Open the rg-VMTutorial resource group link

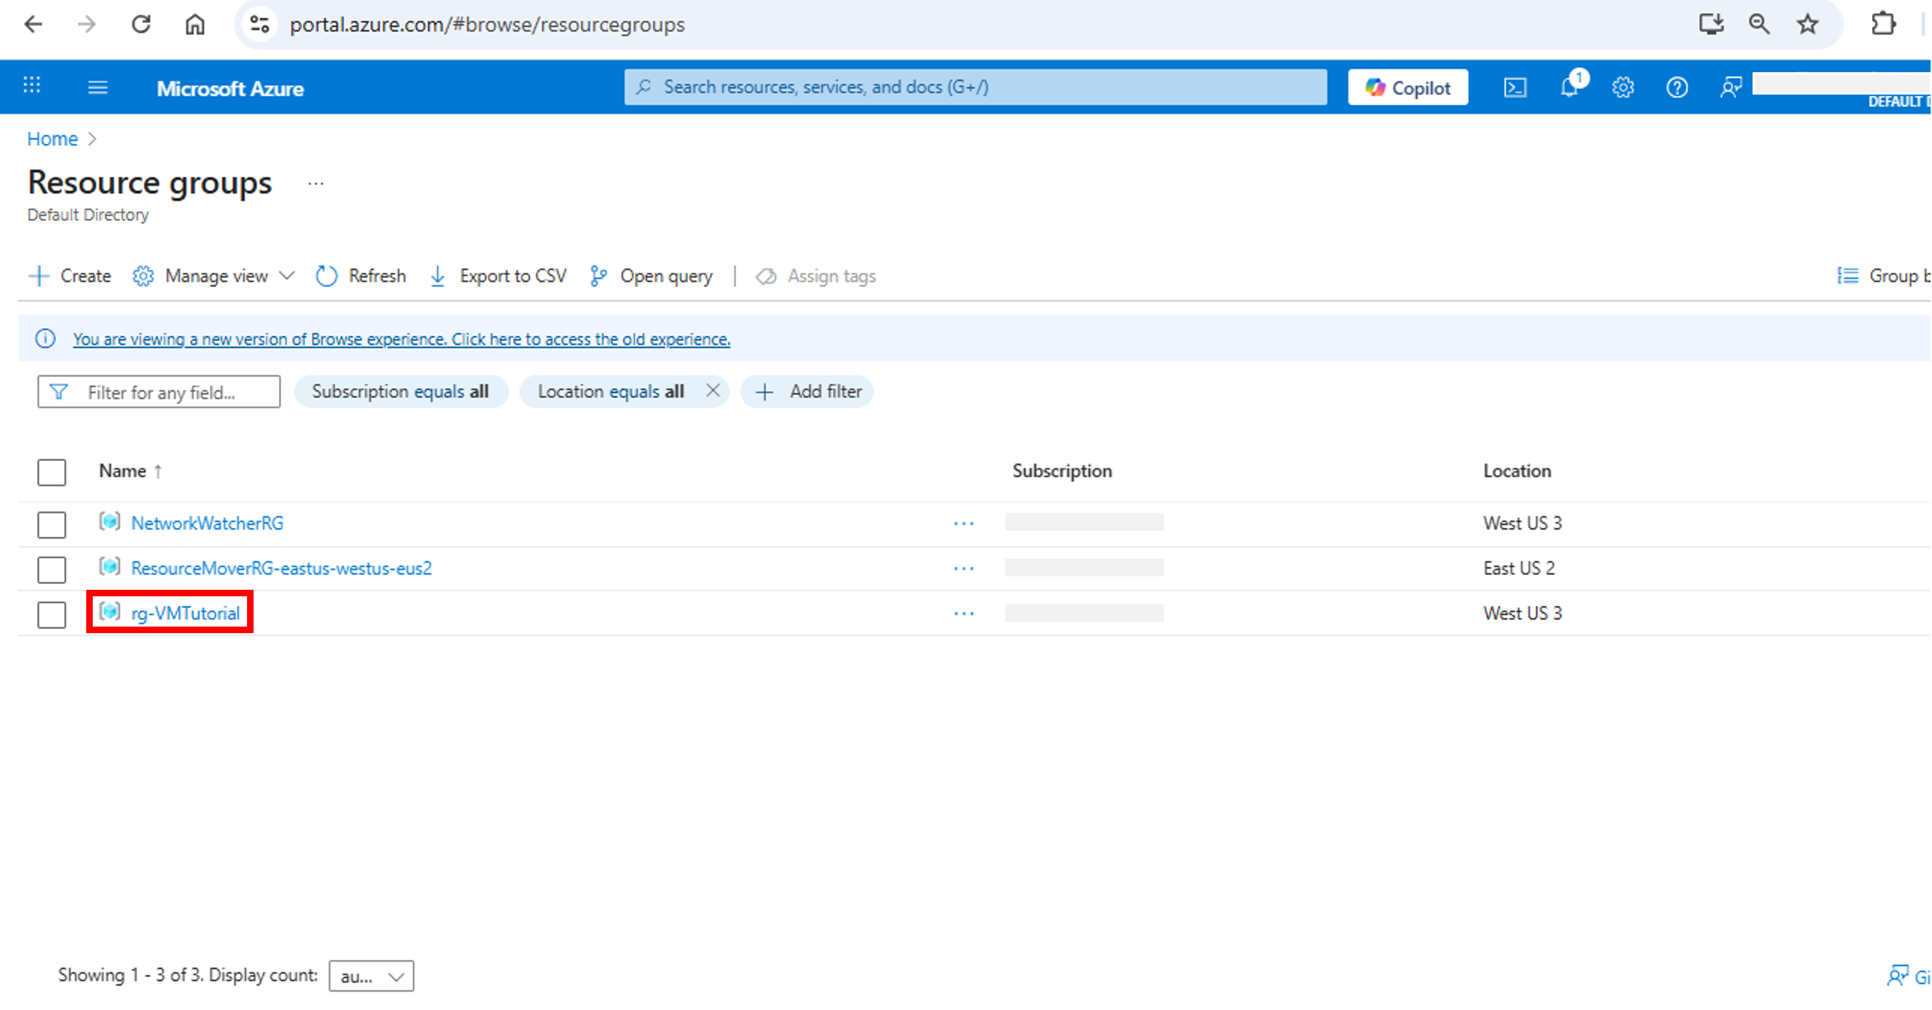pyautogui.click(x=185, y=614)
